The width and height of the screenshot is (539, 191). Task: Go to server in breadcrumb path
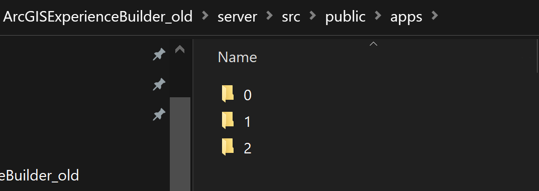pyautogui.click(x=237, y=17)
